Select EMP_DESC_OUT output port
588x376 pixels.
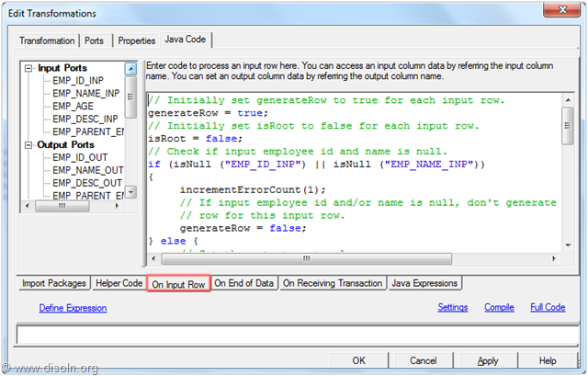click(x=87, y=183)
